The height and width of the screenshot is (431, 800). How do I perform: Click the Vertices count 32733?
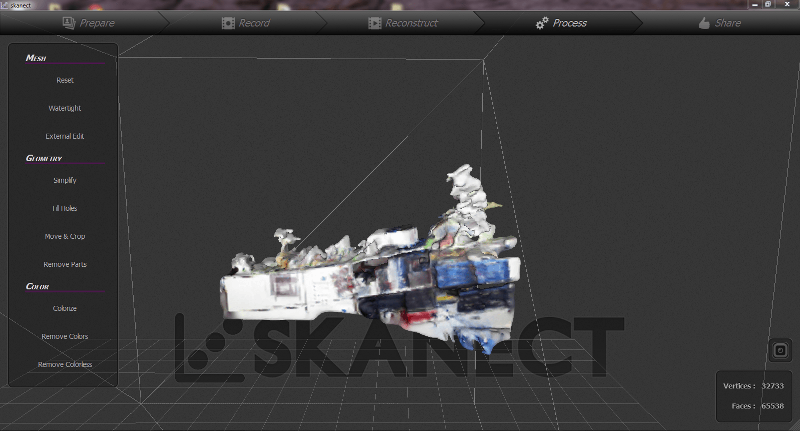772,386
